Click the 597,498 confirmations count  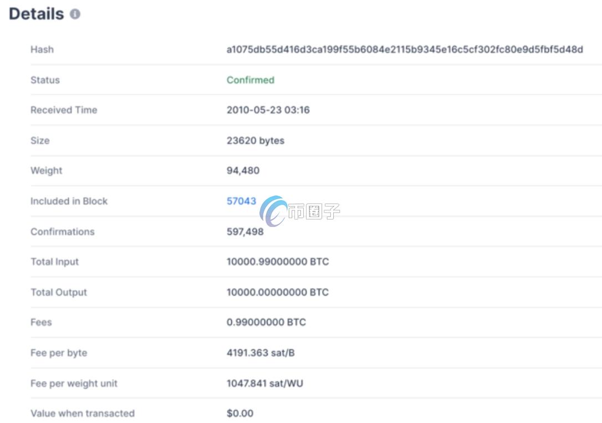(x=245, y=231)
